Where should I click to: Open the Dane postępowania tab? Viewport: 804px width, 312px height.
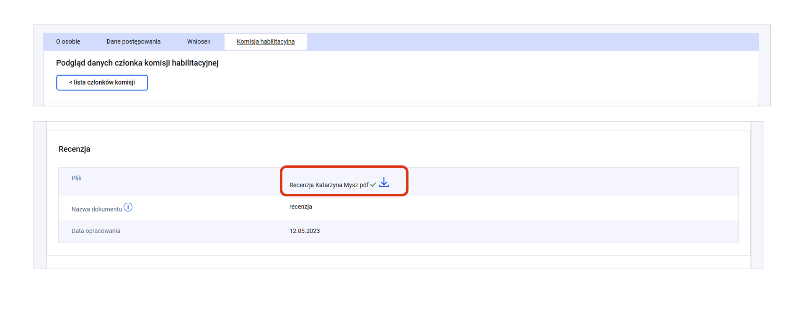[x=133, y=41]
